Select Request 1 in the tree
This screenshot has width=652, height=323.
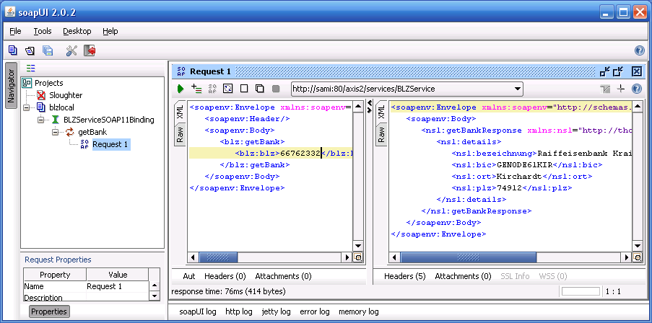(x=110, y=144)
